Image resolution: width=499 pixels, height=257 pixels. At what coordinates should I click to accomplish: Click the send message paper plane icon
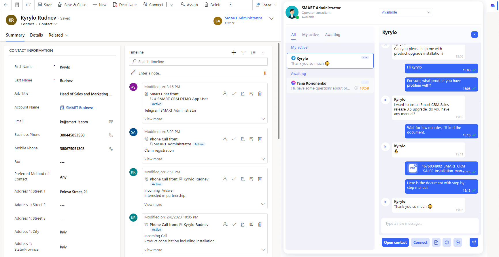[x=474, y=242]
